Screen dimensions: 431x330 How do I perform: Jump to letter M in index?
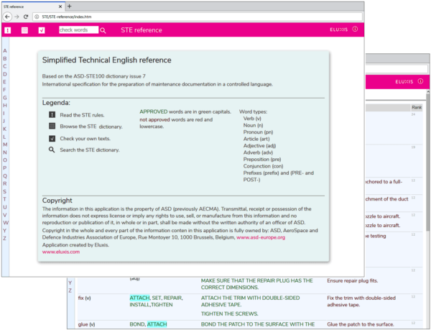point(5,145)
